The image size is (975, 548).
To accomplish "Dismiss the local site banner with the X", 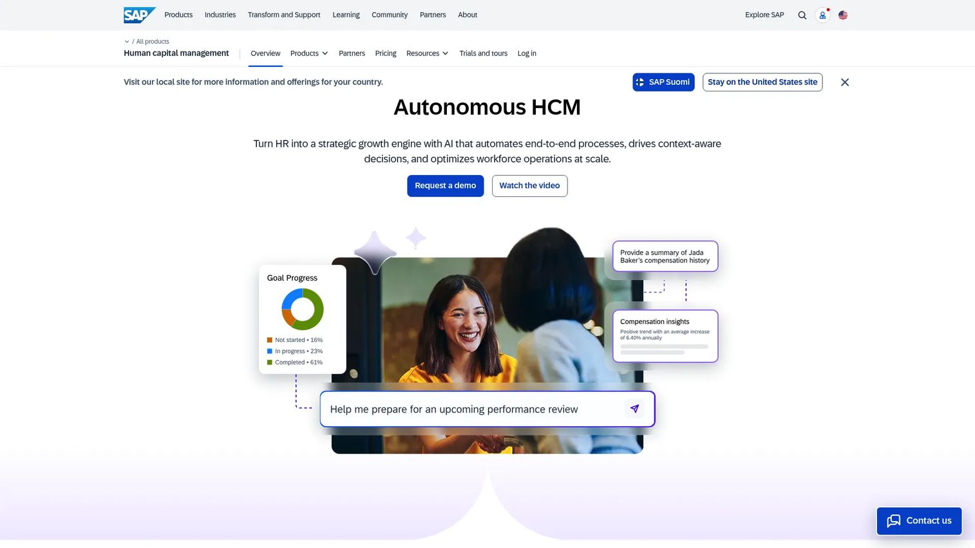I will (x=845, y=82).
